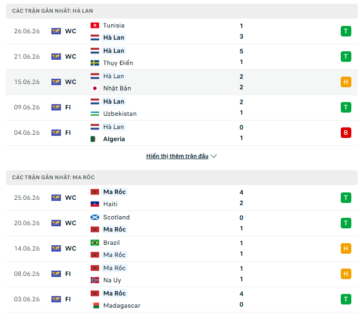Open the Ma Rốc vs Haiti match row
This screenshot has height=314, width=363.
[x=181, y=198]
